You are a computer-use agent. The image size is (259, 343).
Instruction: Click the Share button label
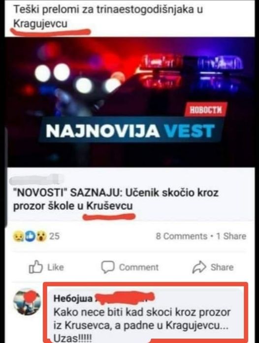tap(222, 267)
